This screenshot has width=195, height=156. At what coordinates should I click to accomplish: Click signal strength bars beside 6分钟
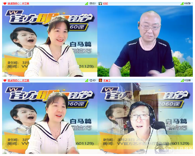tap(182, 80)
